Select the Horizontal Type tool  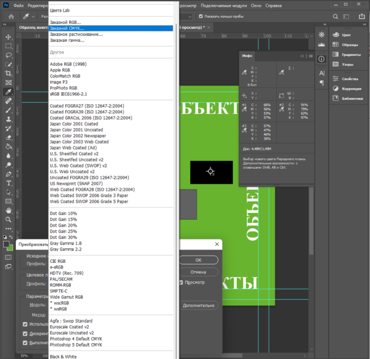coord(9,183)
